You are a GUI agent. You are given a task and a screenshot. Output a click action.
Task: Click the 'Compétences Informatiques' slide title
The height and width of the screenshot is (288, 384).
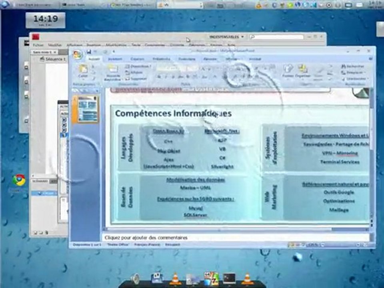click(173, 113)
